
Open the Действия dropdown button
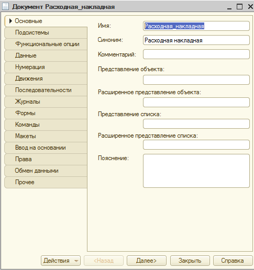61,261
